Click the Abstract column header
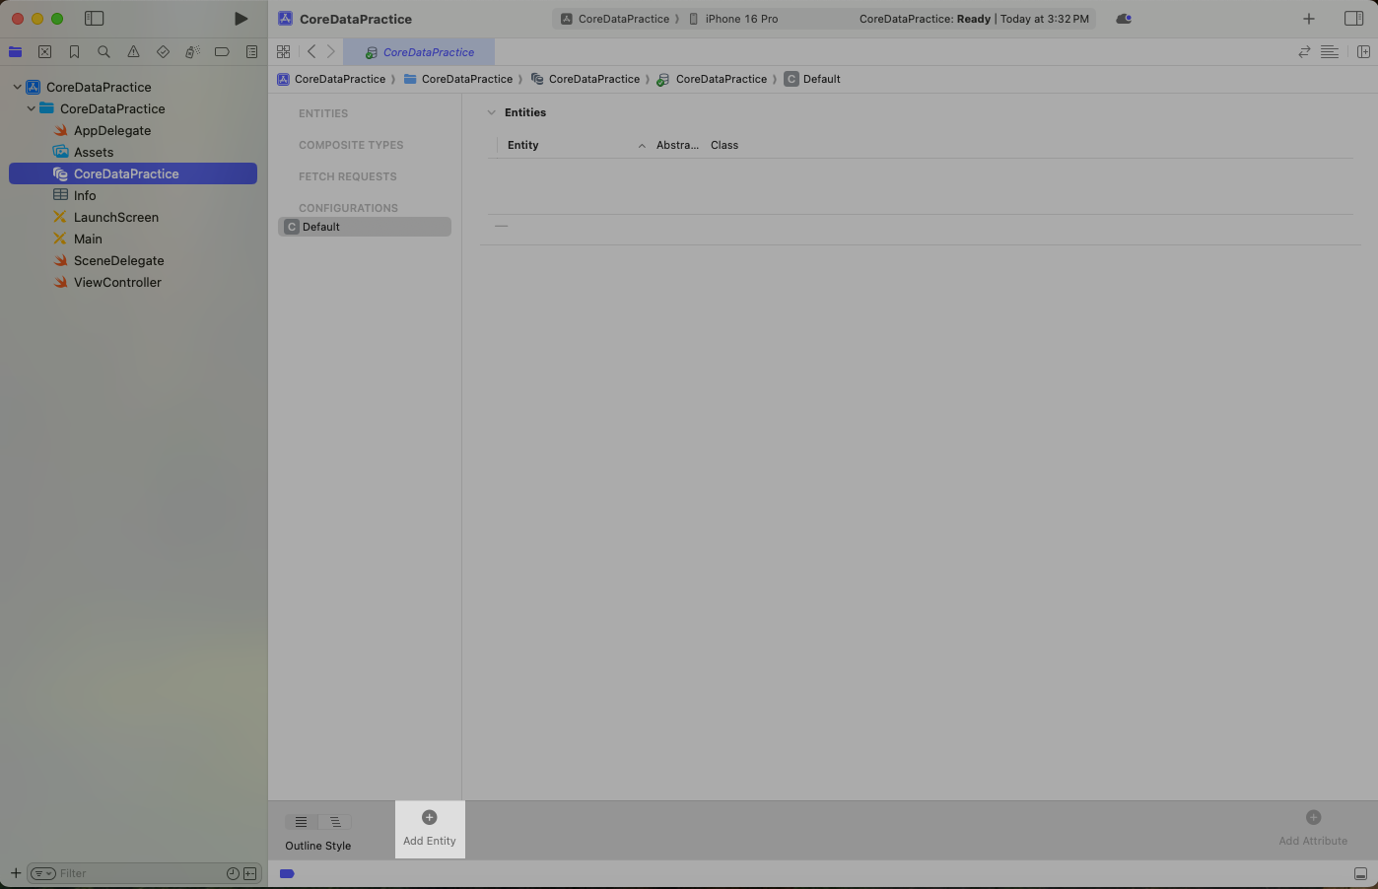 [x=677, y=145]
